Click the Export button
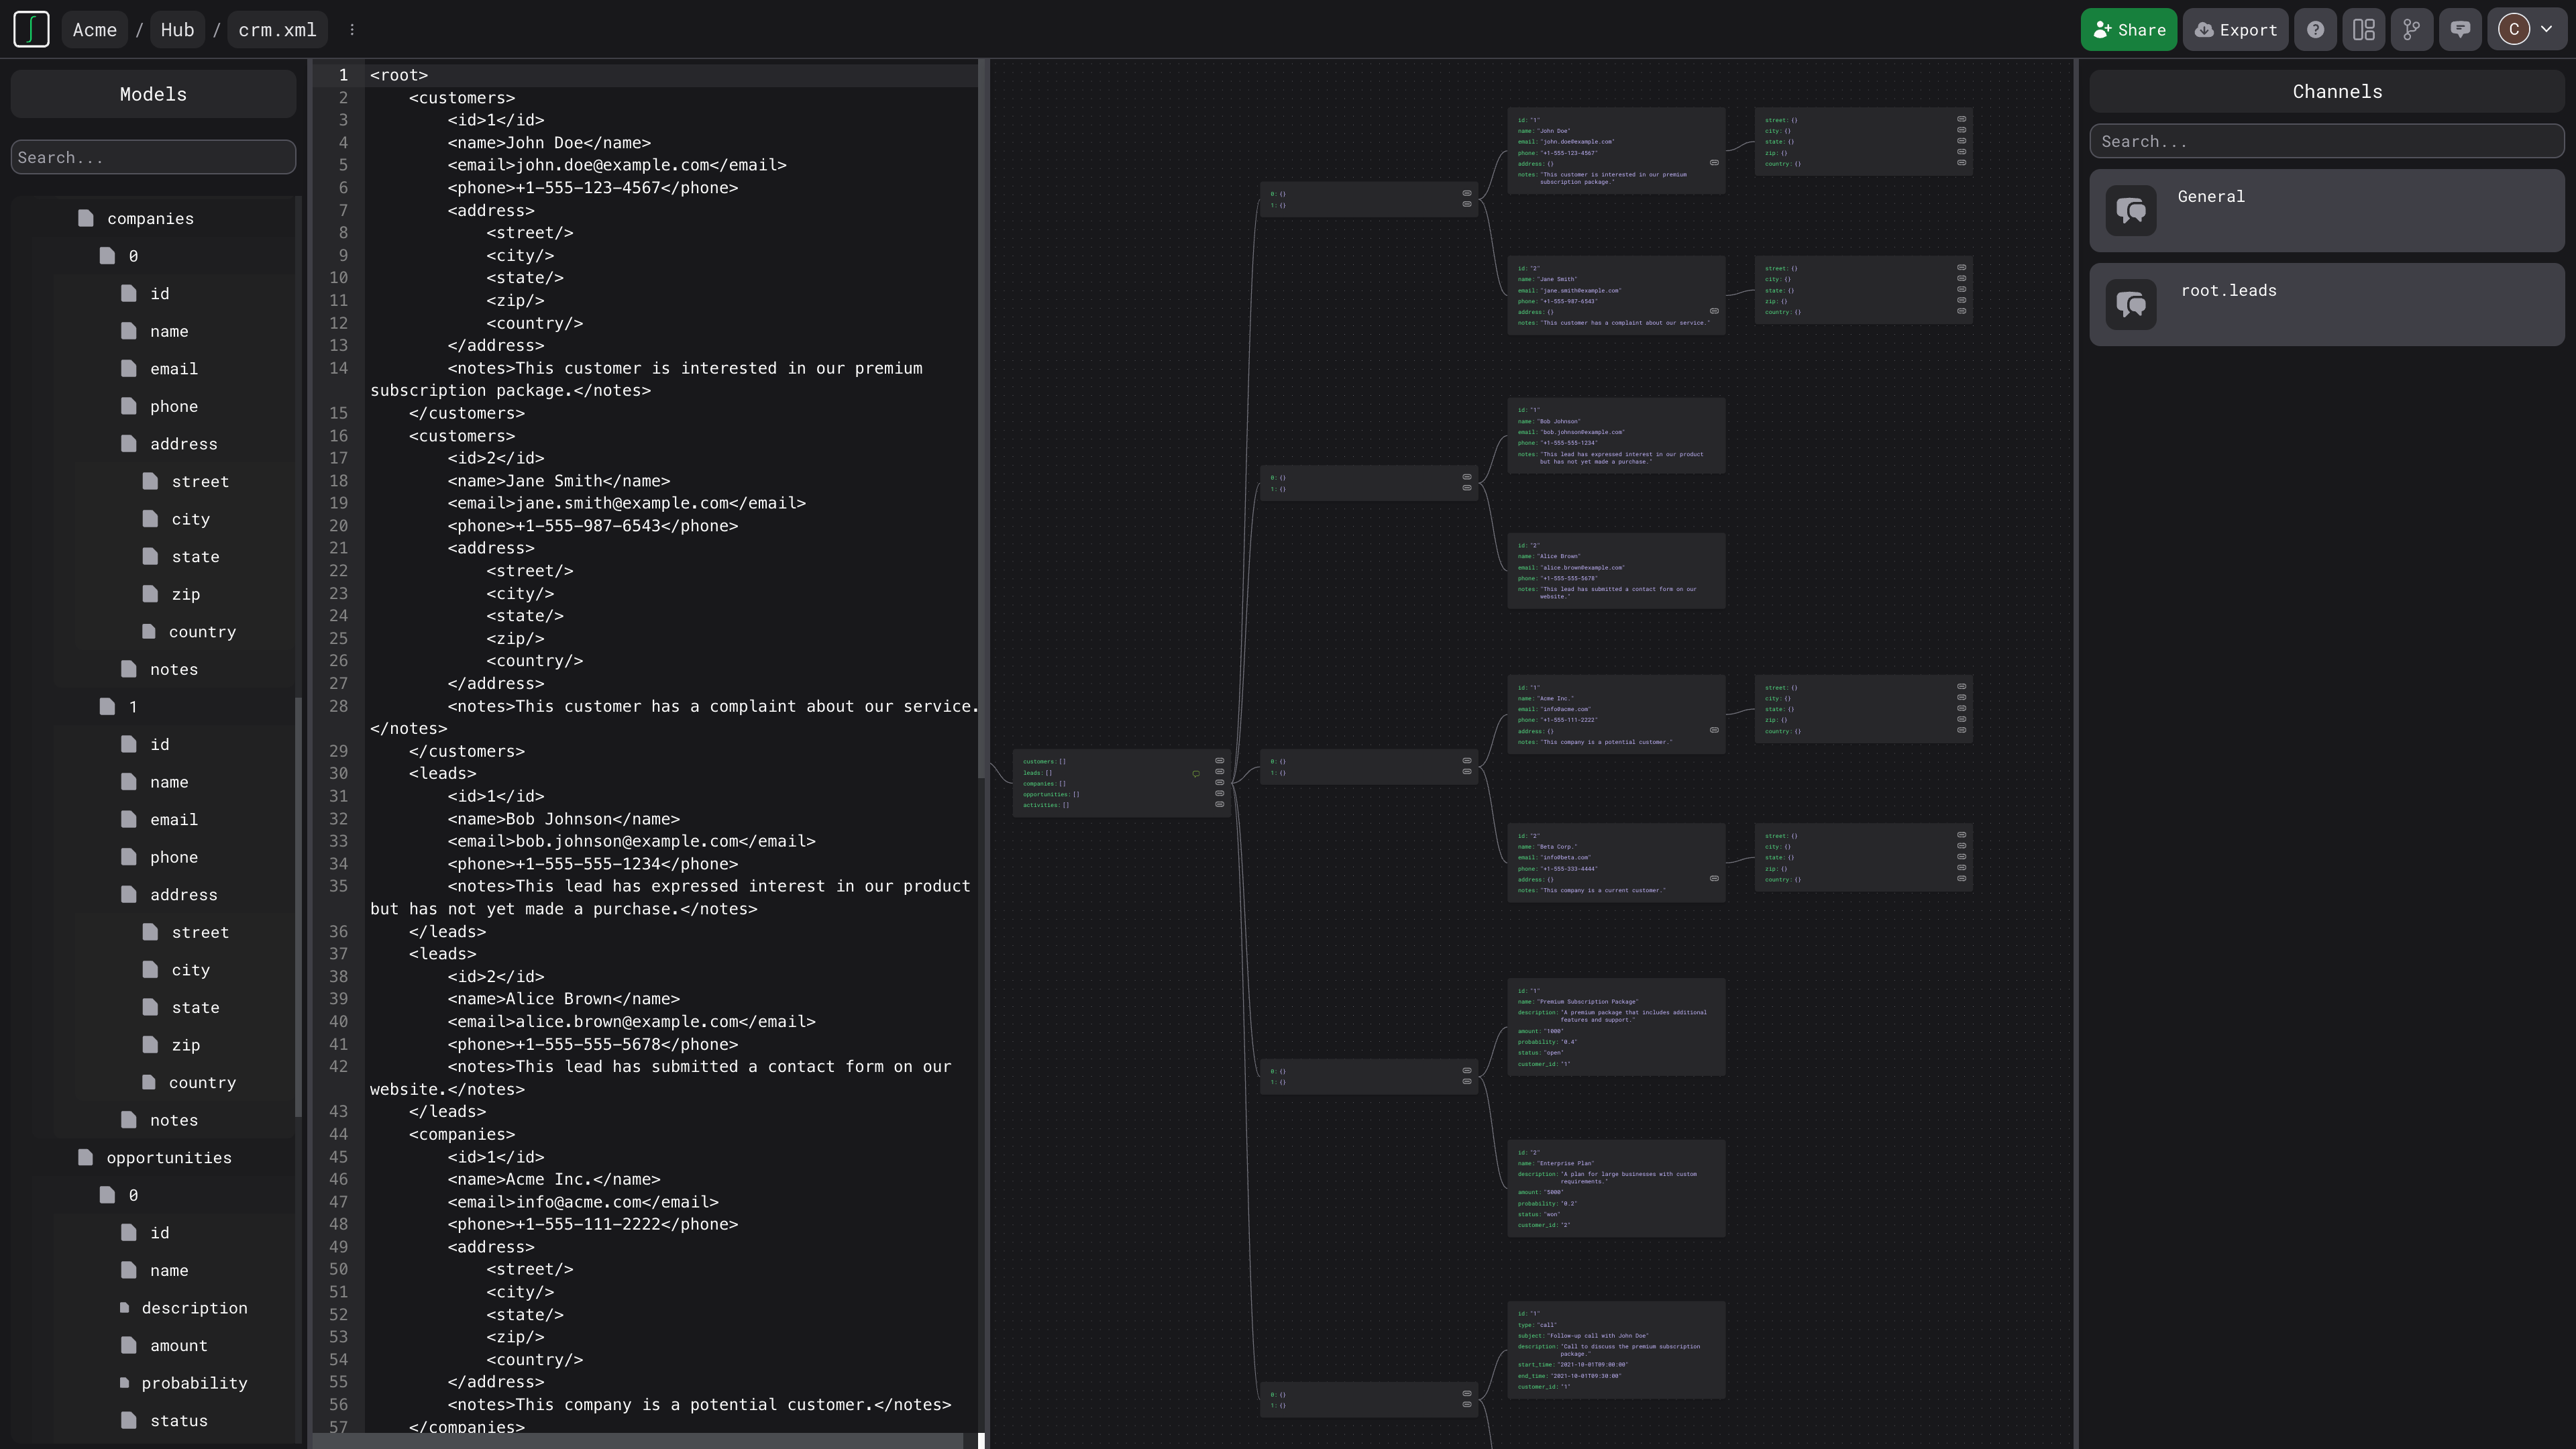 coord(2235,30)
